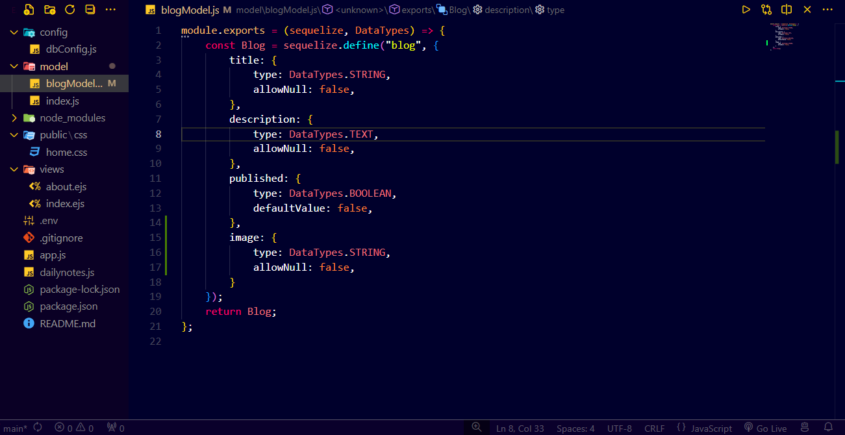
Task: Open about.ejs file
Action: (64, 186)
